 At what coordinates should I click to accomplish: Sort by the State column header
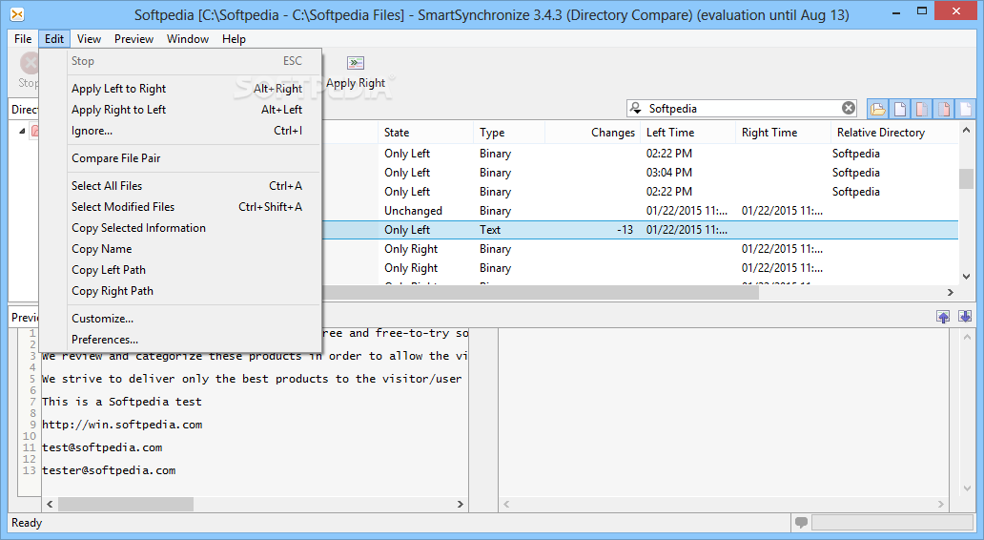[425, 133]
